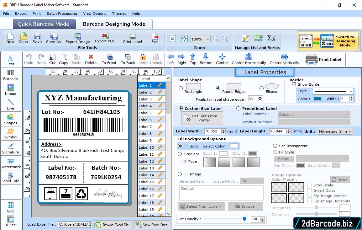This screenshot has height=230, width=362.
Task: Create a New label file
Action: pos(10,38)
